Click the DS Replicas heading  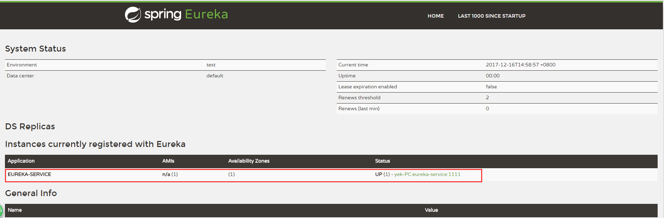30,126
